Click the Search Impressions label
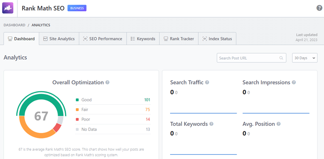The image size is (324, 159). click(x=266, y=82)
